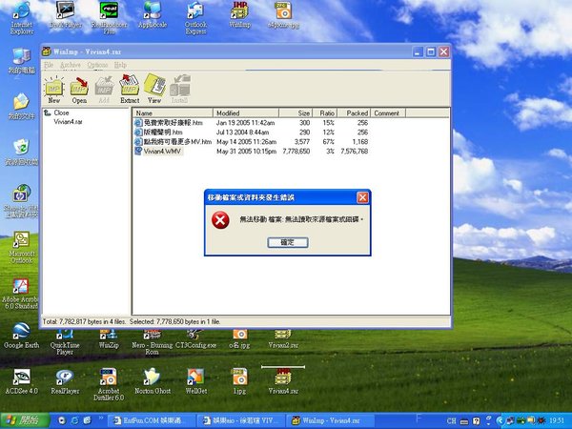Click ACDSee 4.0 desktop icon
The height and width of the screenshot is (429, 572).
point(22,381)
